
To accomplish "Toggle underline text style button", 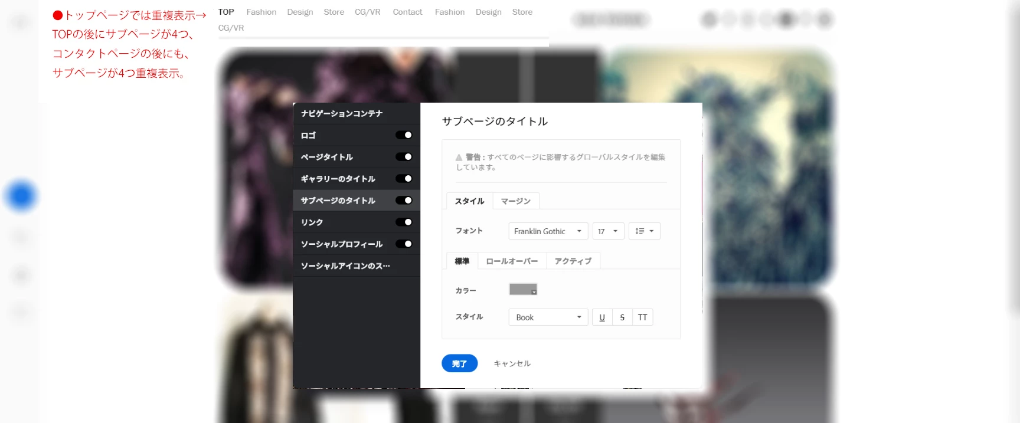I will [x=602, y=317].
